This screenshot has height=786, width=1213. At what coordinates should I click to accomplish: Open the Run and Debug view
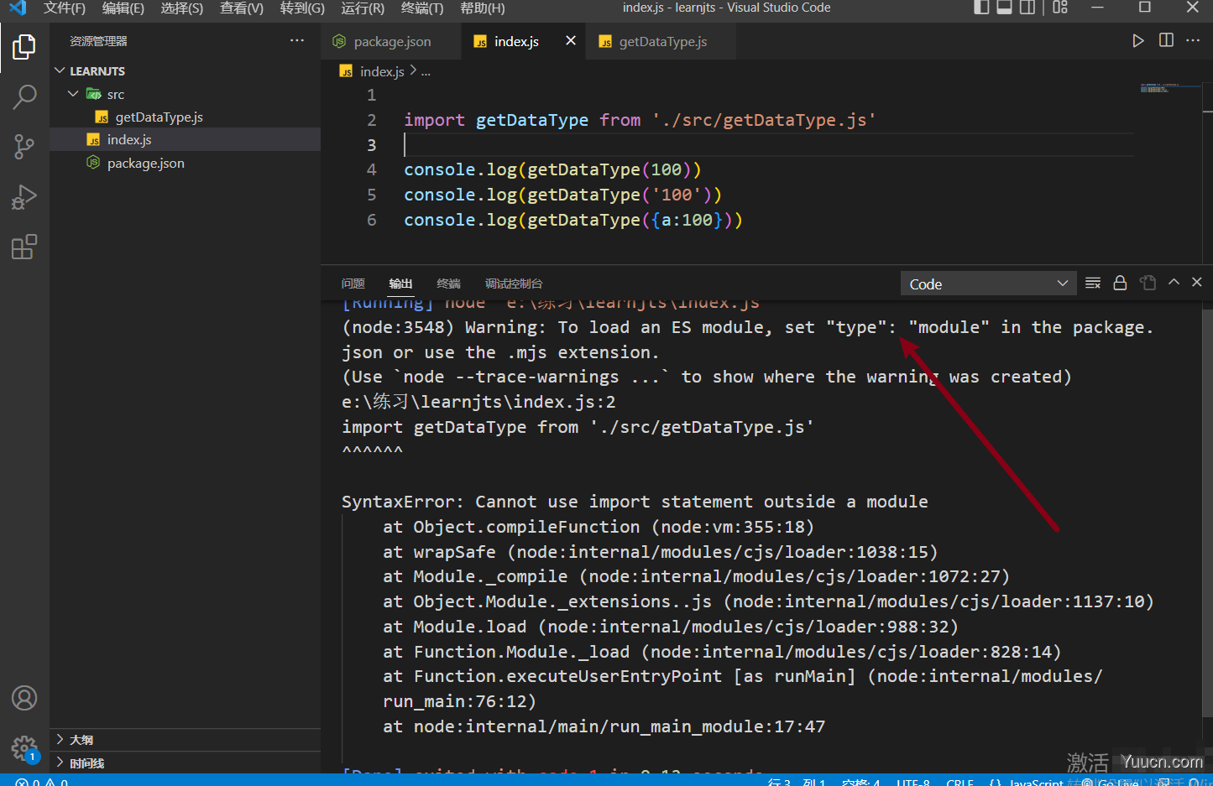click(24, 198)
